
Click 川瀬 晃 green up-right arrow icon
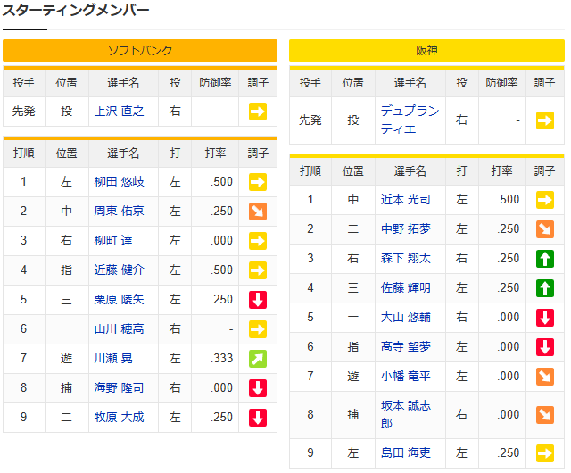(258, 359)
